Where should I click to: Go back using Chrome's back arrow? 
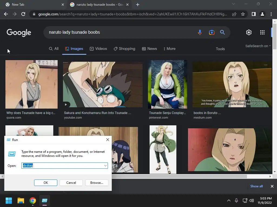pyautogui.click(x=6, y=14)
